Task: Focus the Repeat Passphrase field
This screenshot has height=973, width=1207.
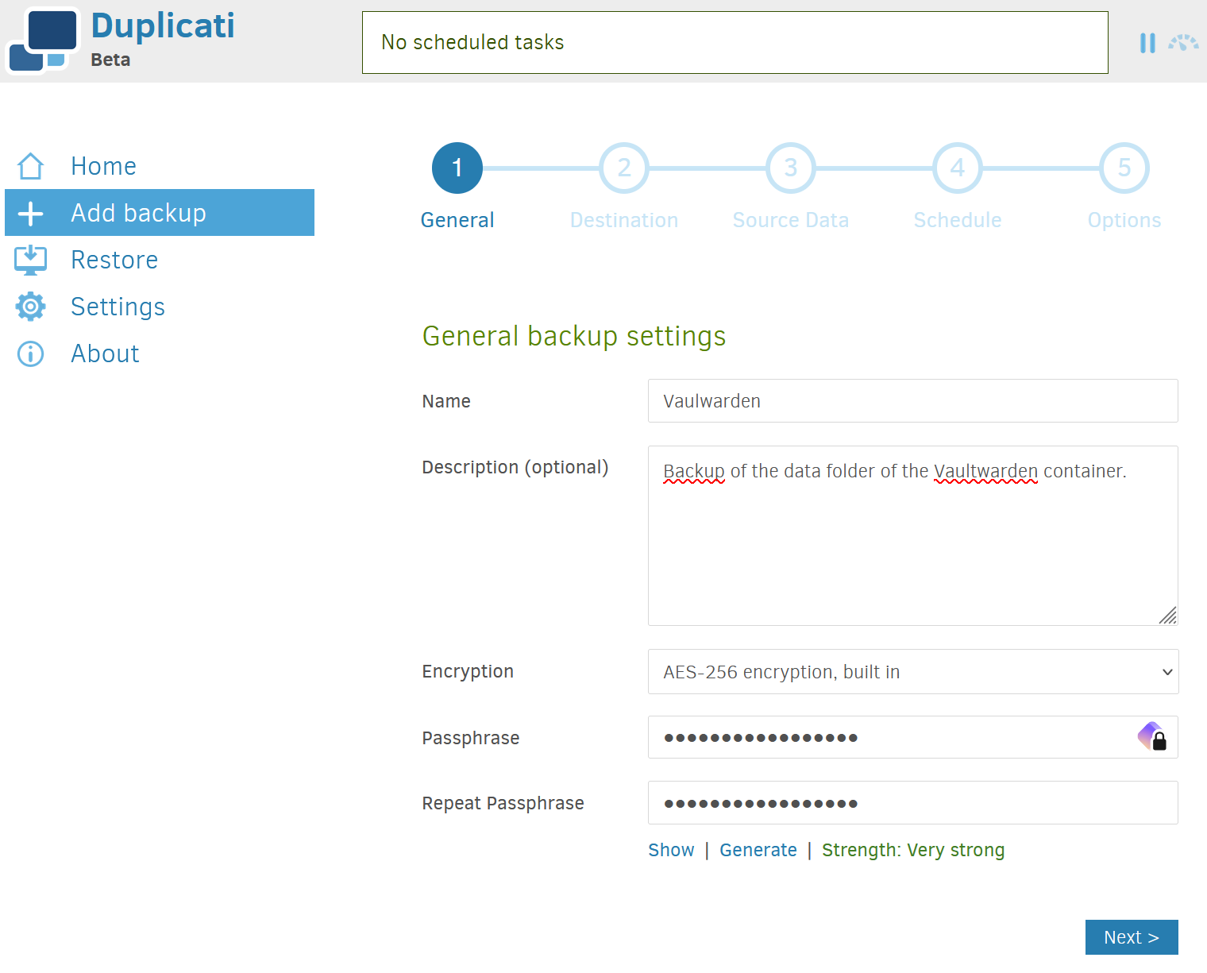Action: (913, 803)
